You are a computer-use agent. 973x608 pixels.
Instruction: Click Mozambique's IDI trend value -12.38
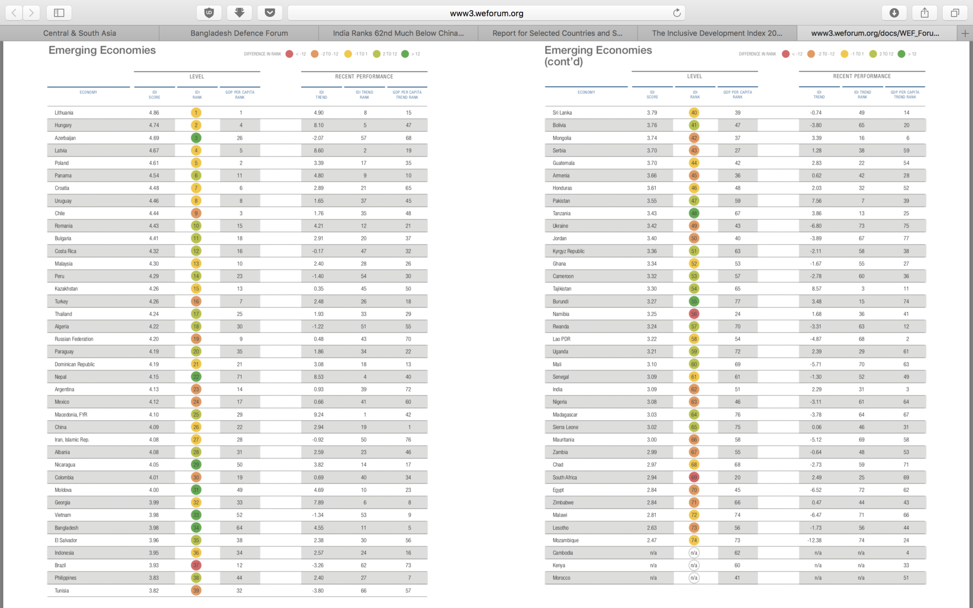pyautogui.click(x=814, y=540)
